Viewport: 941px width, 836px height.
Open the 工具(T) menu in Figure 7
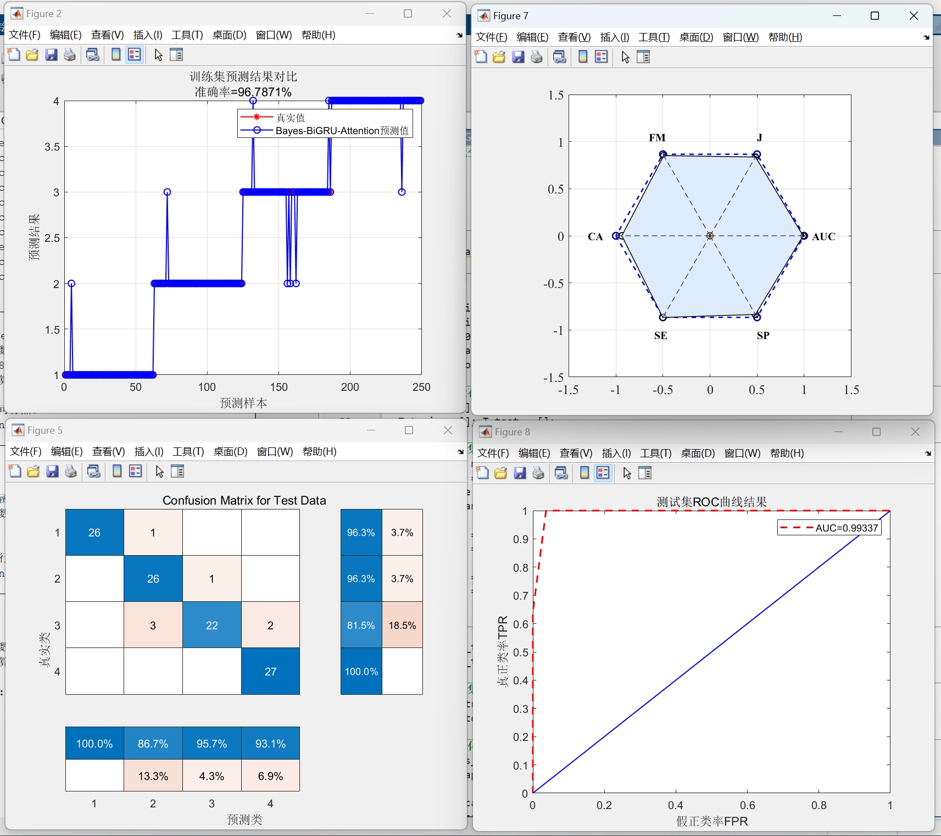pos(653,37)
